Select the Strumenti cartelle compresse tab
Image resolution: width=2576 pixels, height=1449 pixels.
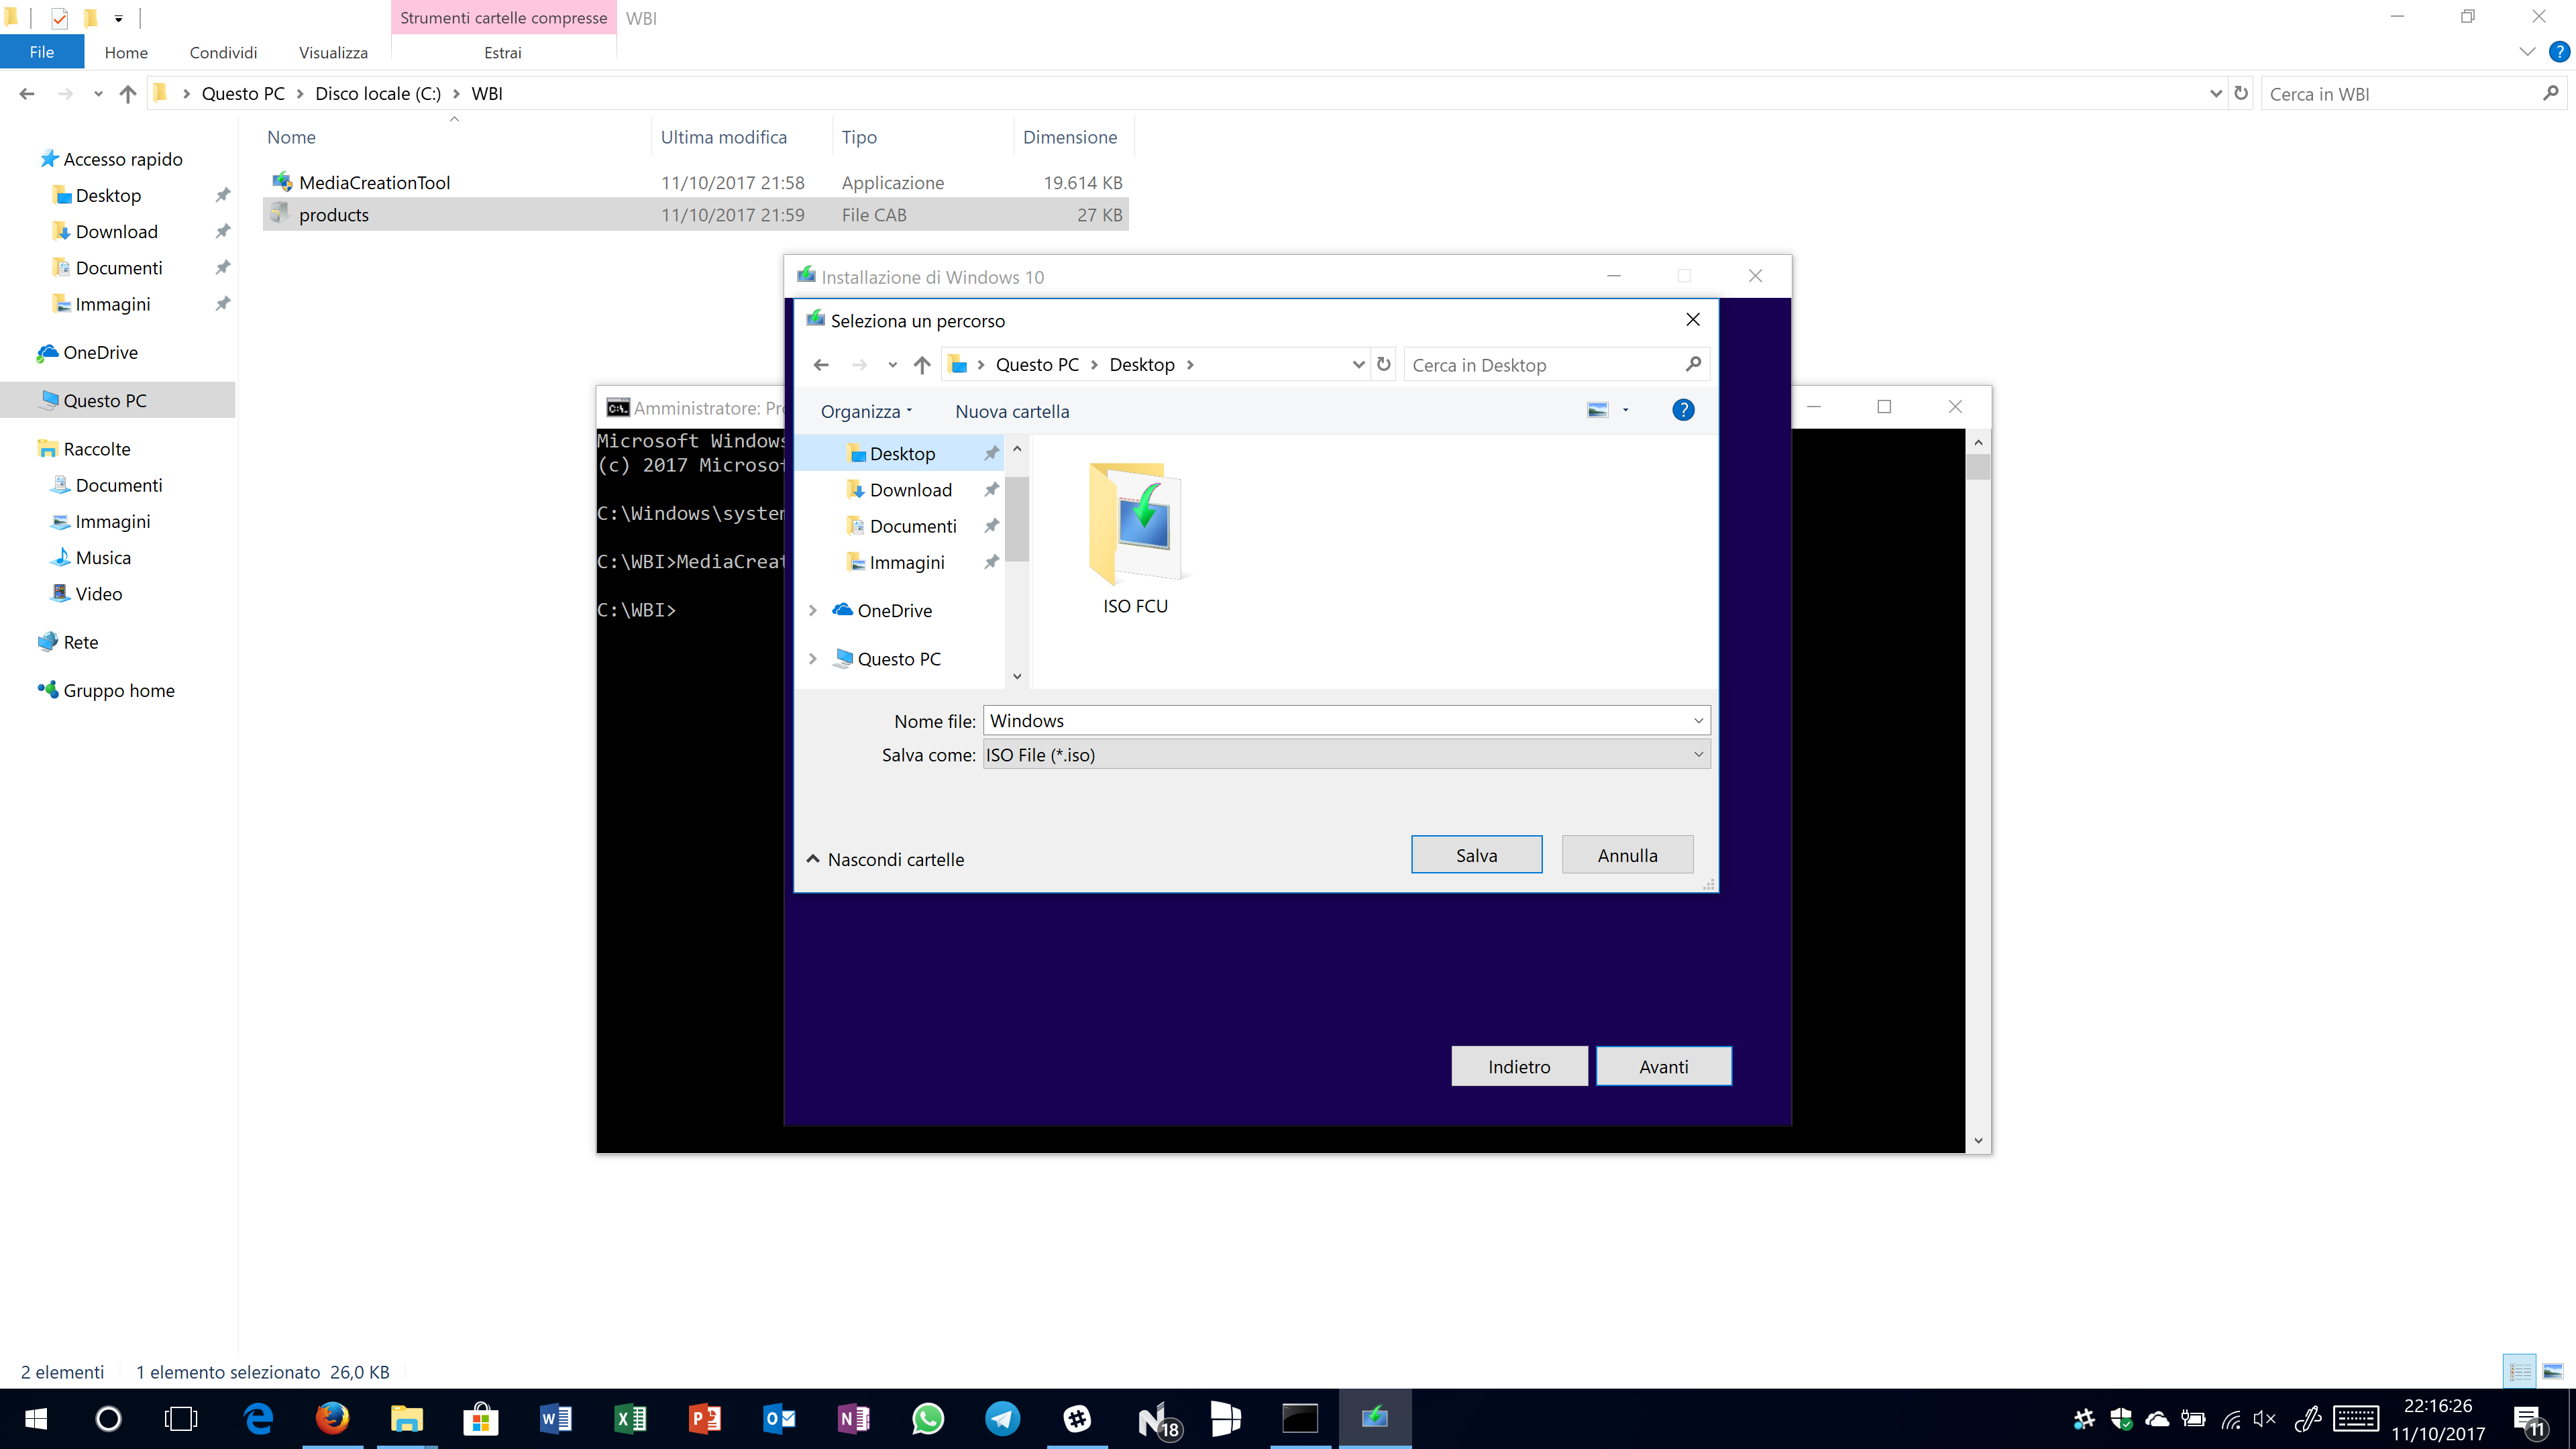click(x=503, y=18)
